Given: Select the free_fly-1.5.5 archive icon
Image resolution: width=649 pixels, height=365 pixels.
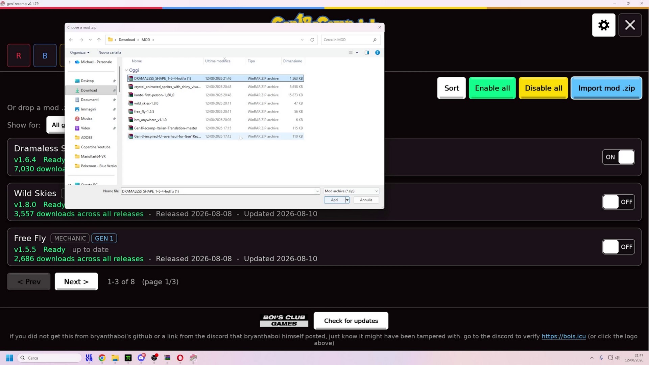Looking at the screenshot, I should [x=130, y=112].
